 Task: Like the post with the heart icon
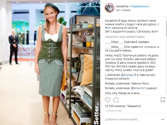pos(108,100)
